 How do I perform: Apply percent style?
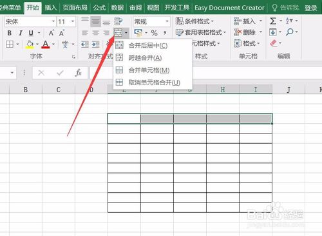[x=154, y=33]
